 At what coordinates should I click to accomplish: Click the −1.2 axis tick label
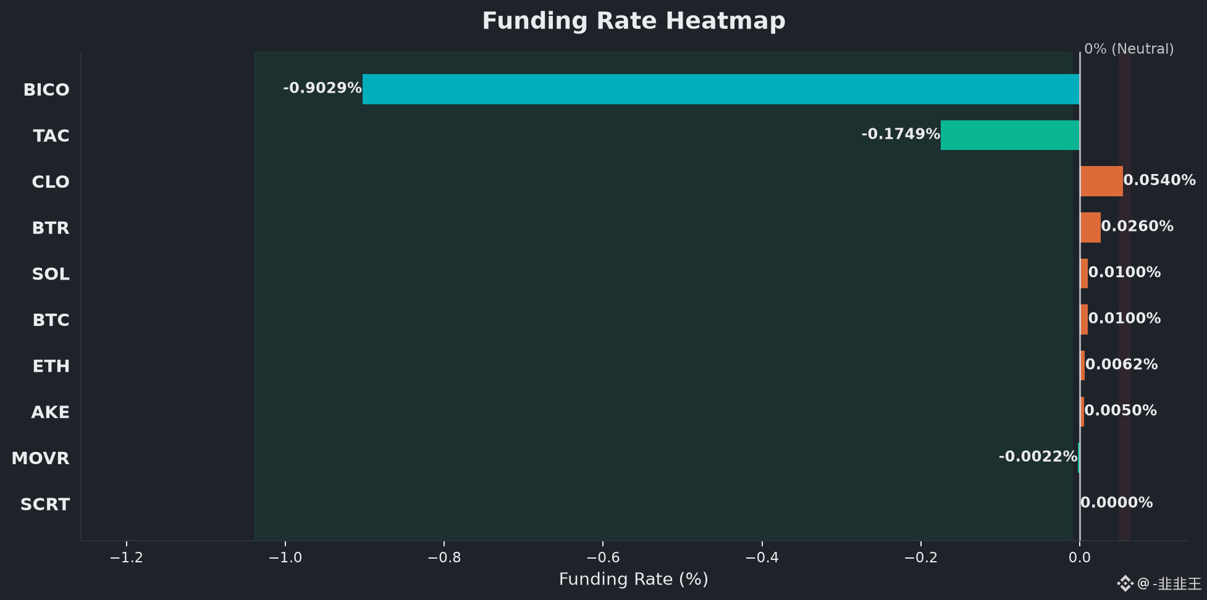pos(127,558)
